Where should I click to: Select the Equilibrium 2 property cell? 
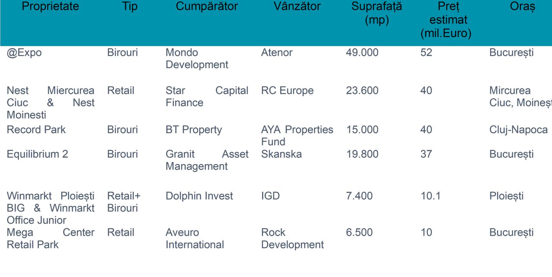click(38, 154)
